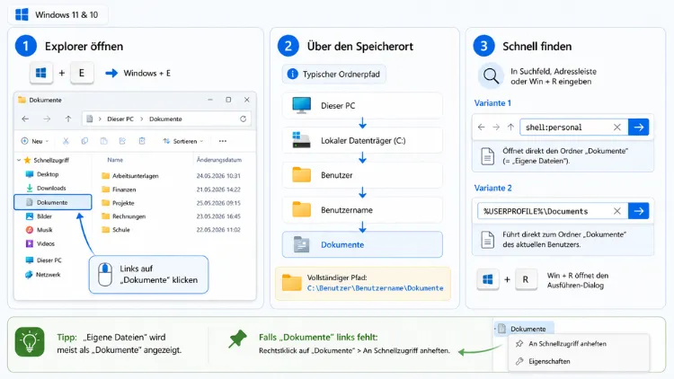This screenshot has height=379, width=674.
Task: Open the Sortieren dropdown
Action: [x=182, y=141]
